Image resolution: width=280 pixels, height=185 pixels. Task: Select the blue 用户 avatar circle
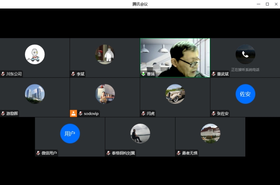click(70, 134)
